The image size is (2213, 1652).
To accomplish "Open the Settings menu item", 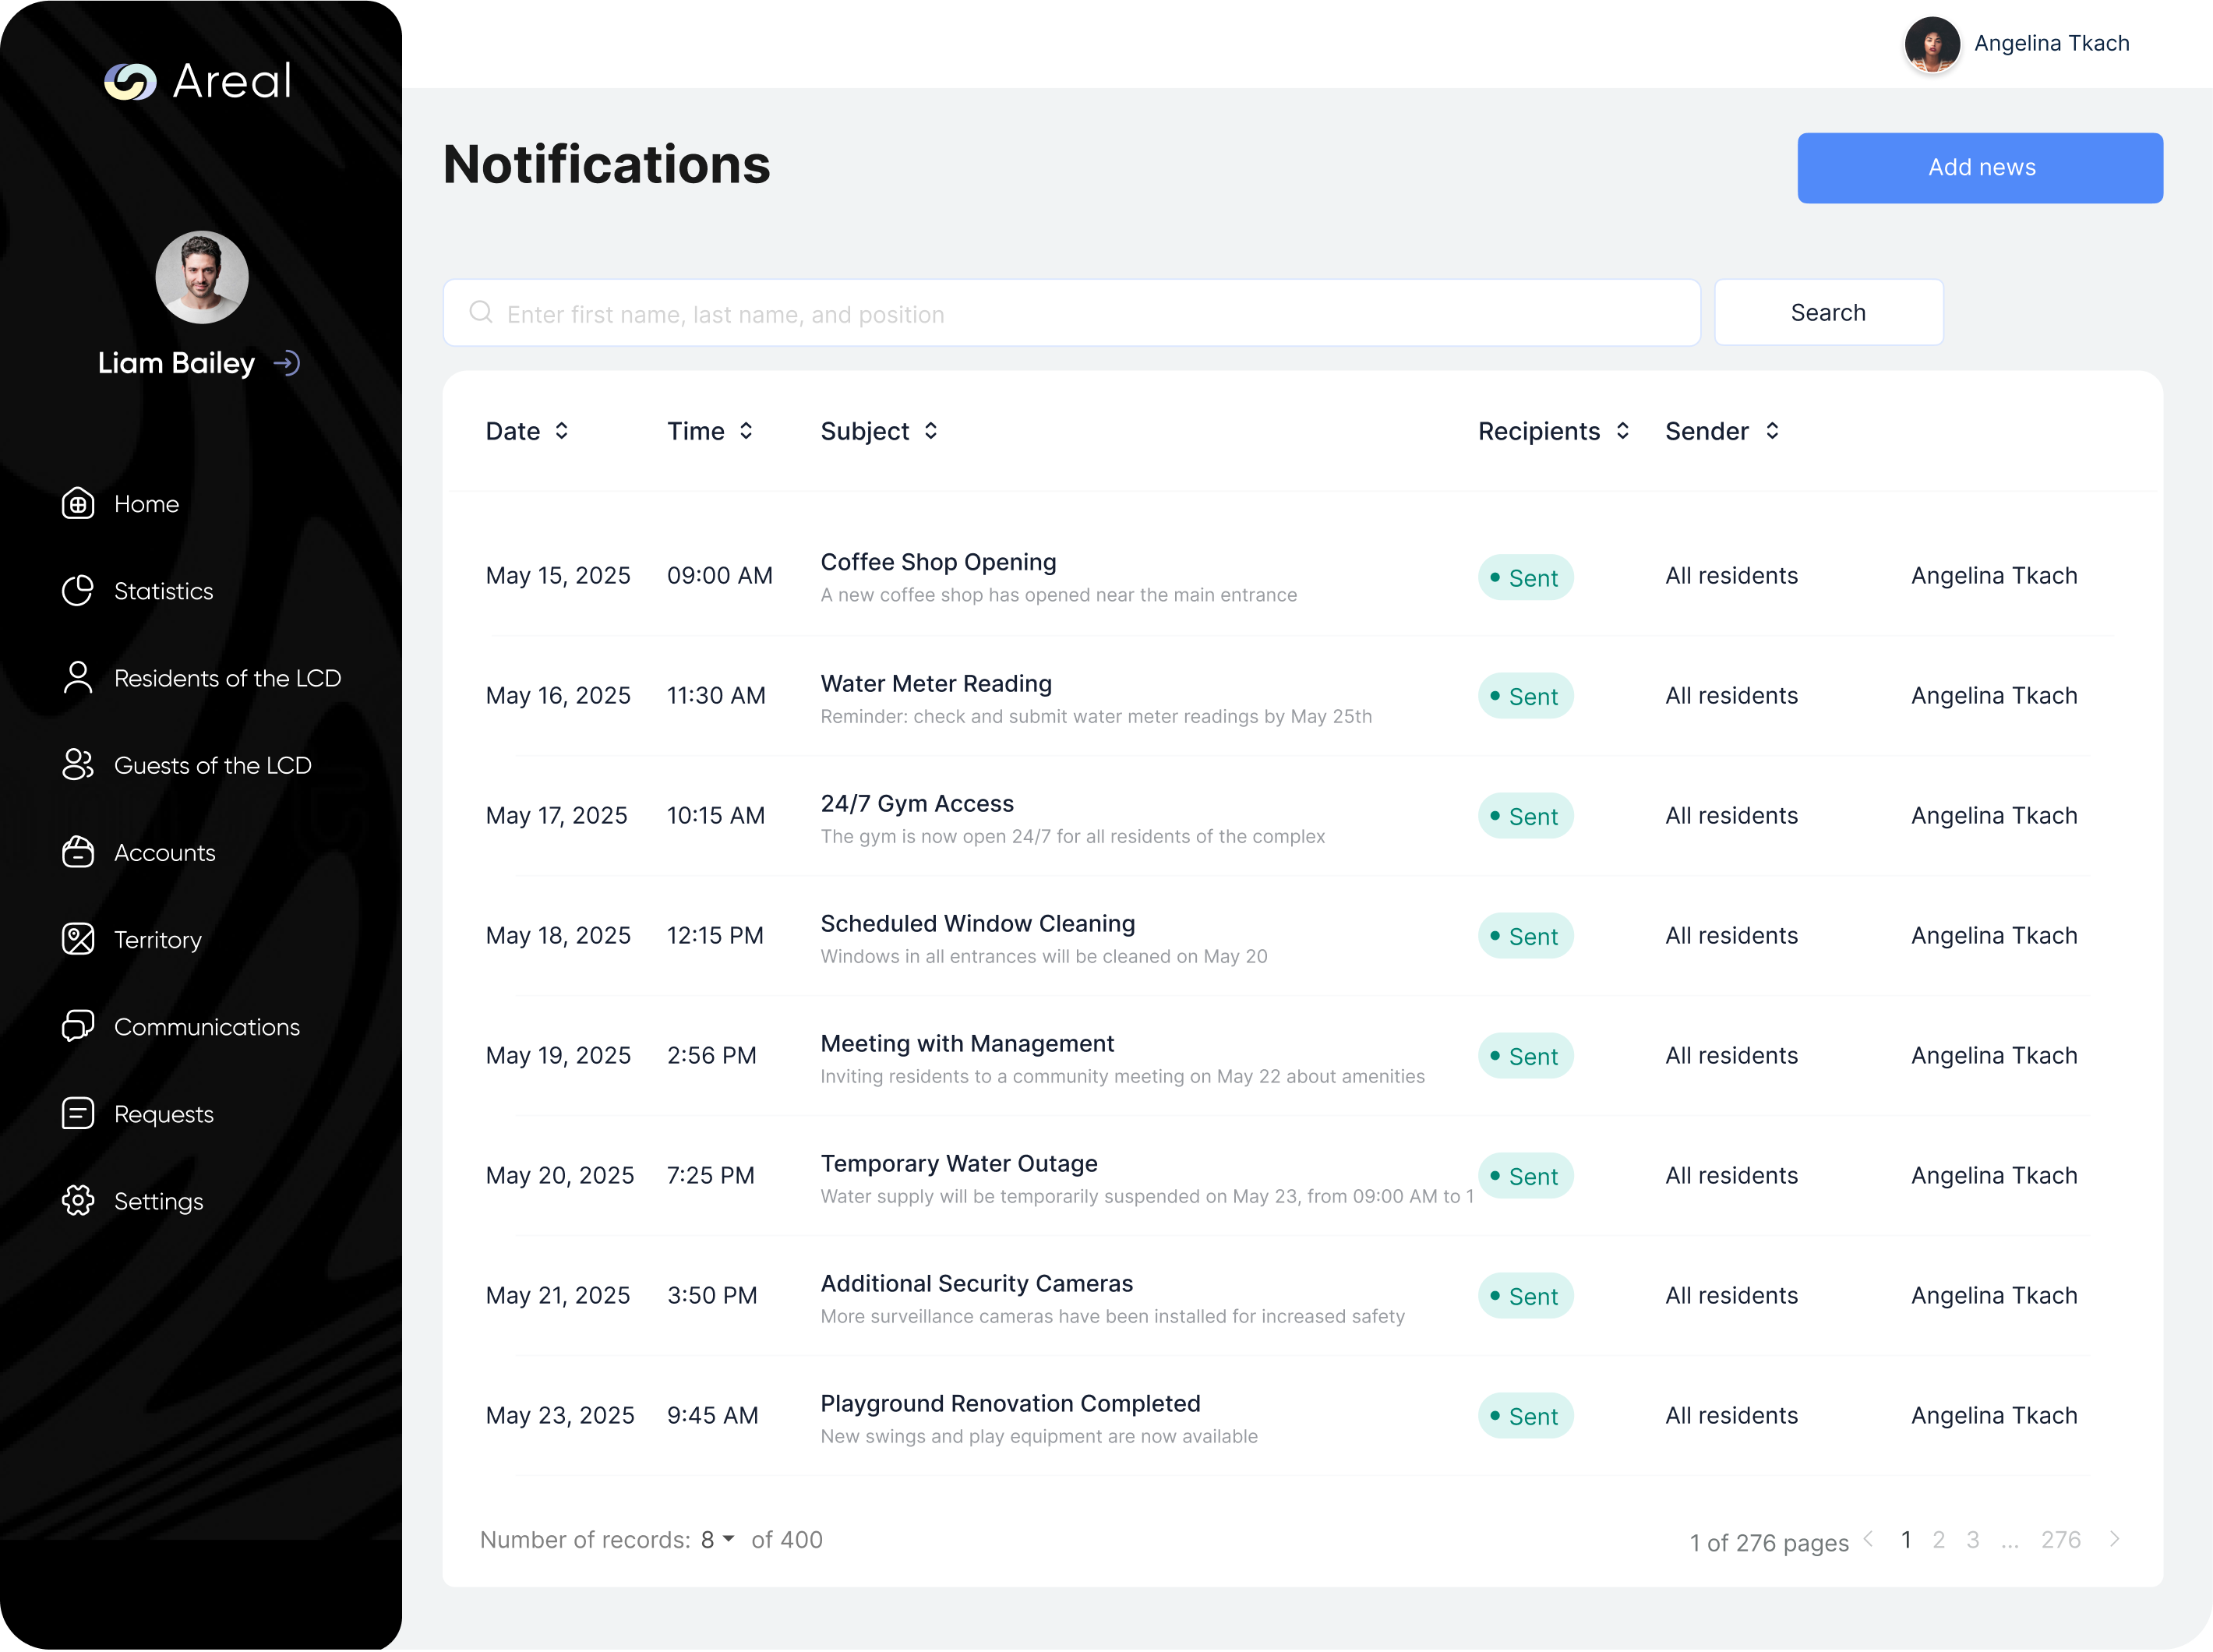I will 159,1201.
